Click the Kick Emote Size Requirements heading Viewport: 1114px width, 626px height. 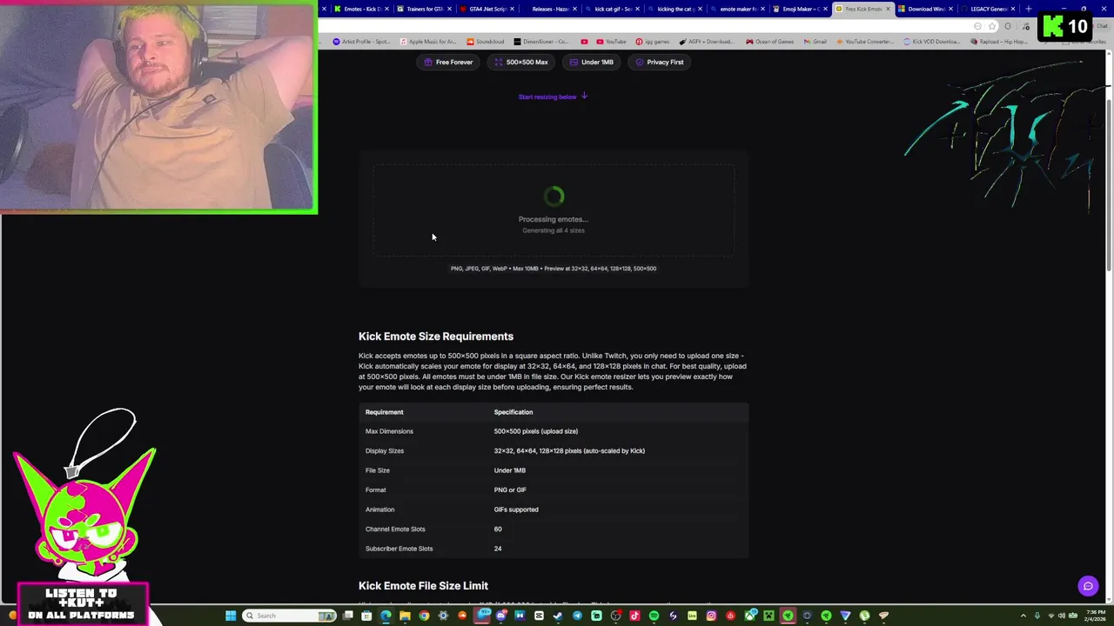(x=436, y=336)
